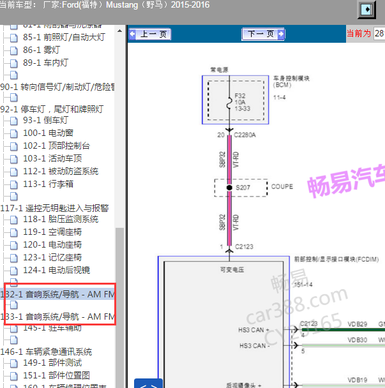385x388 pixels.
Task: Open tree item 151-1 部件位置图
Action: click(56, 375)
